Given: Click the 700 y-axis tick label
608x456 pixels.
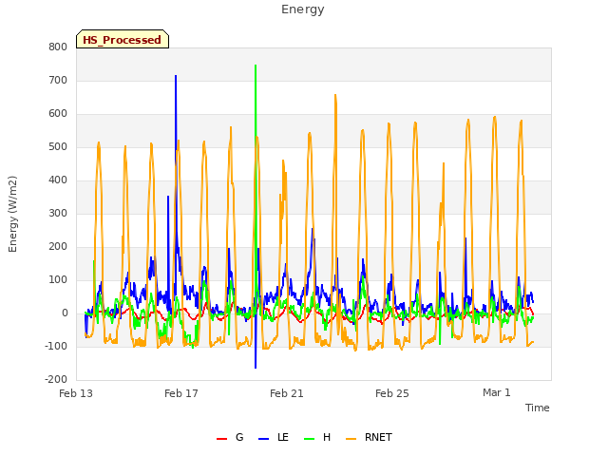Looking at the screenshot, I should 58,80.
